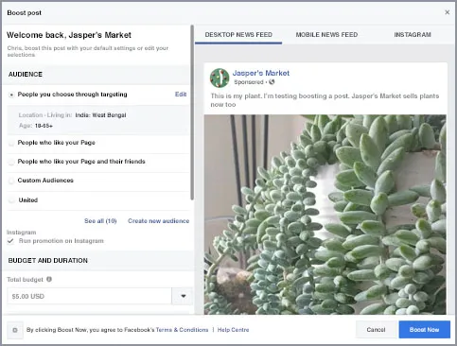Select the United audience radio button
Image resolution: width=457 pixels, height=346 pixels.
[x=12, y=200]
